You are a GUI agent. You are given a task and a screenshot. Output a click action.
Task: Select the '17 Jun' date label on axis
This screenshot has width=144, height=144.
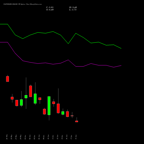click(x=71, y=137)
